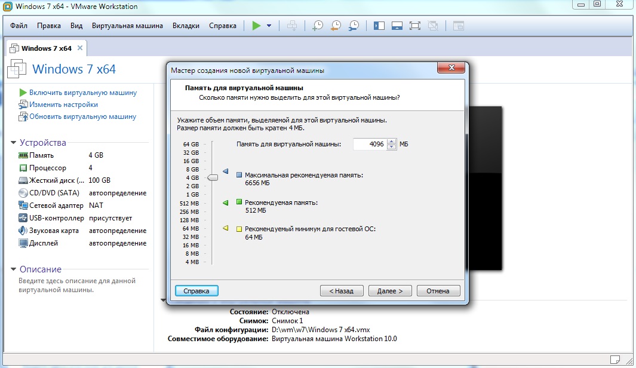Select the CD/DVD (SATA) device icon
Viewport: 636px width, 368px height.
[x=23, y=193]
